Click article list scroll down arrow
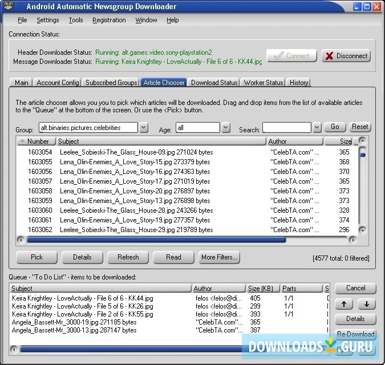The width and height of the screenshot is (385, 365). (x=362, y=230)
